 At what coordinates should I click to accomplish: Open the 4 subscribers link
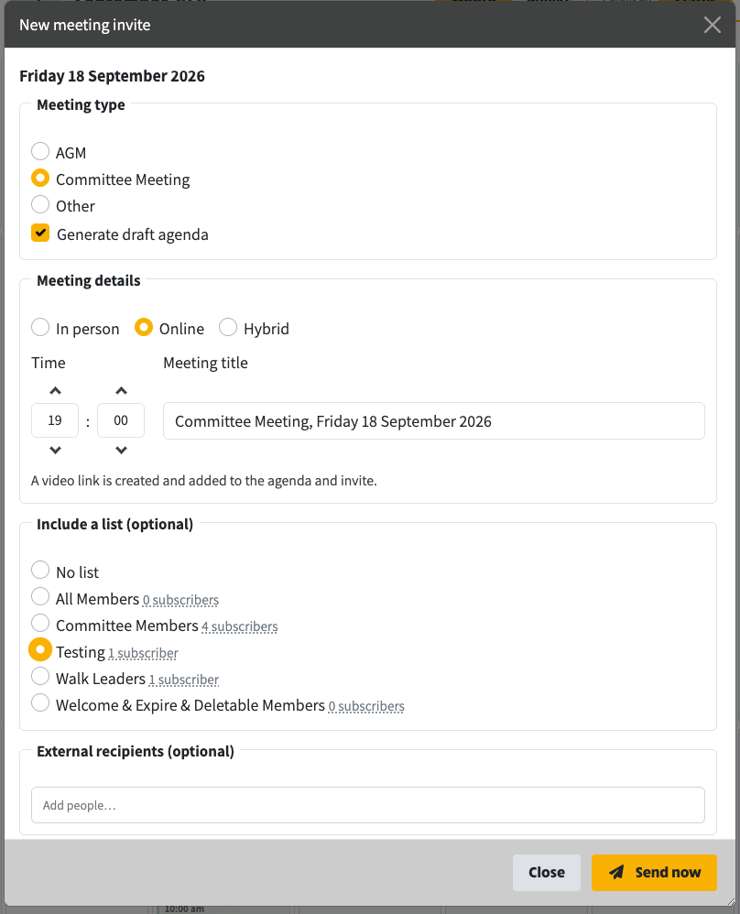[x=240, y=626]
